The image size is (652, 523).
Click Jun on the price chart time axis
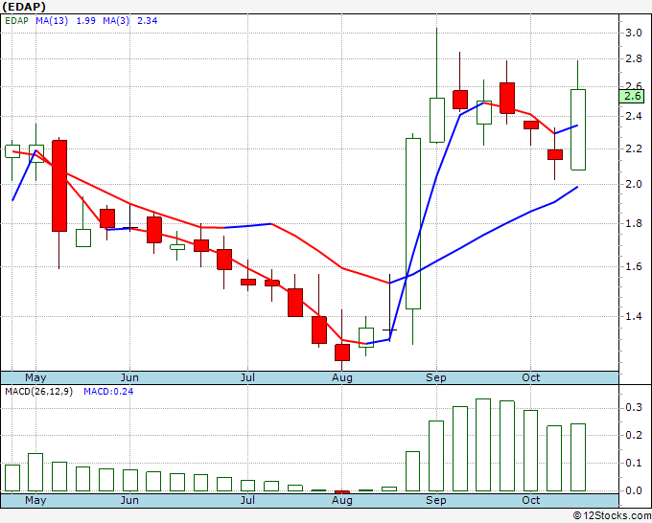[x=129, y=377]
